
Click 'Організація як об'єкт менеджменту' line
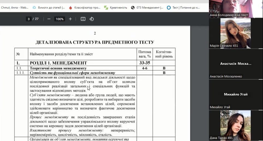(79, 139)
